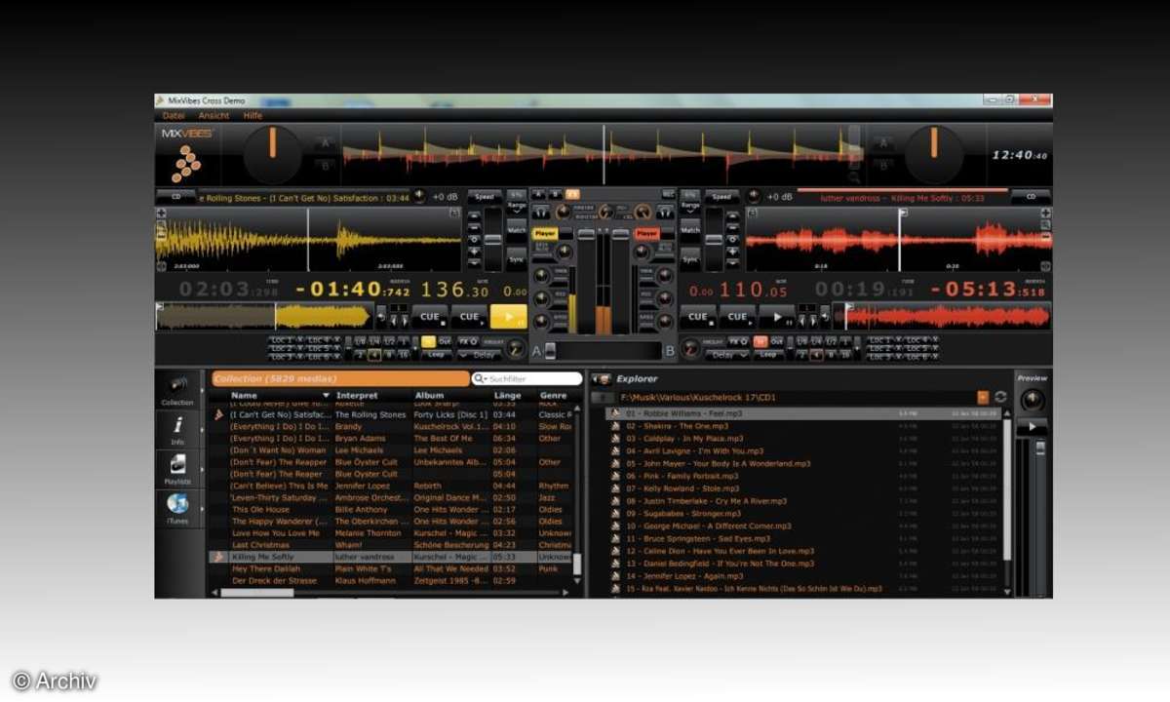
Task: Click the left deck Speed button
Action: [x=485, y=196]
